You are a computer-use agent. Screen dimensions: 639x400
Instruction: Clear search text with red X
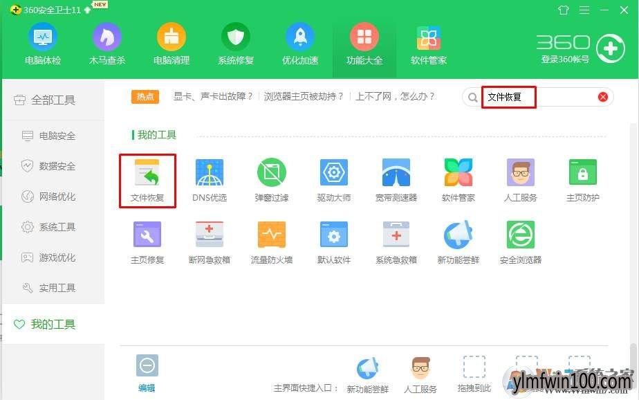coord(603,97)
